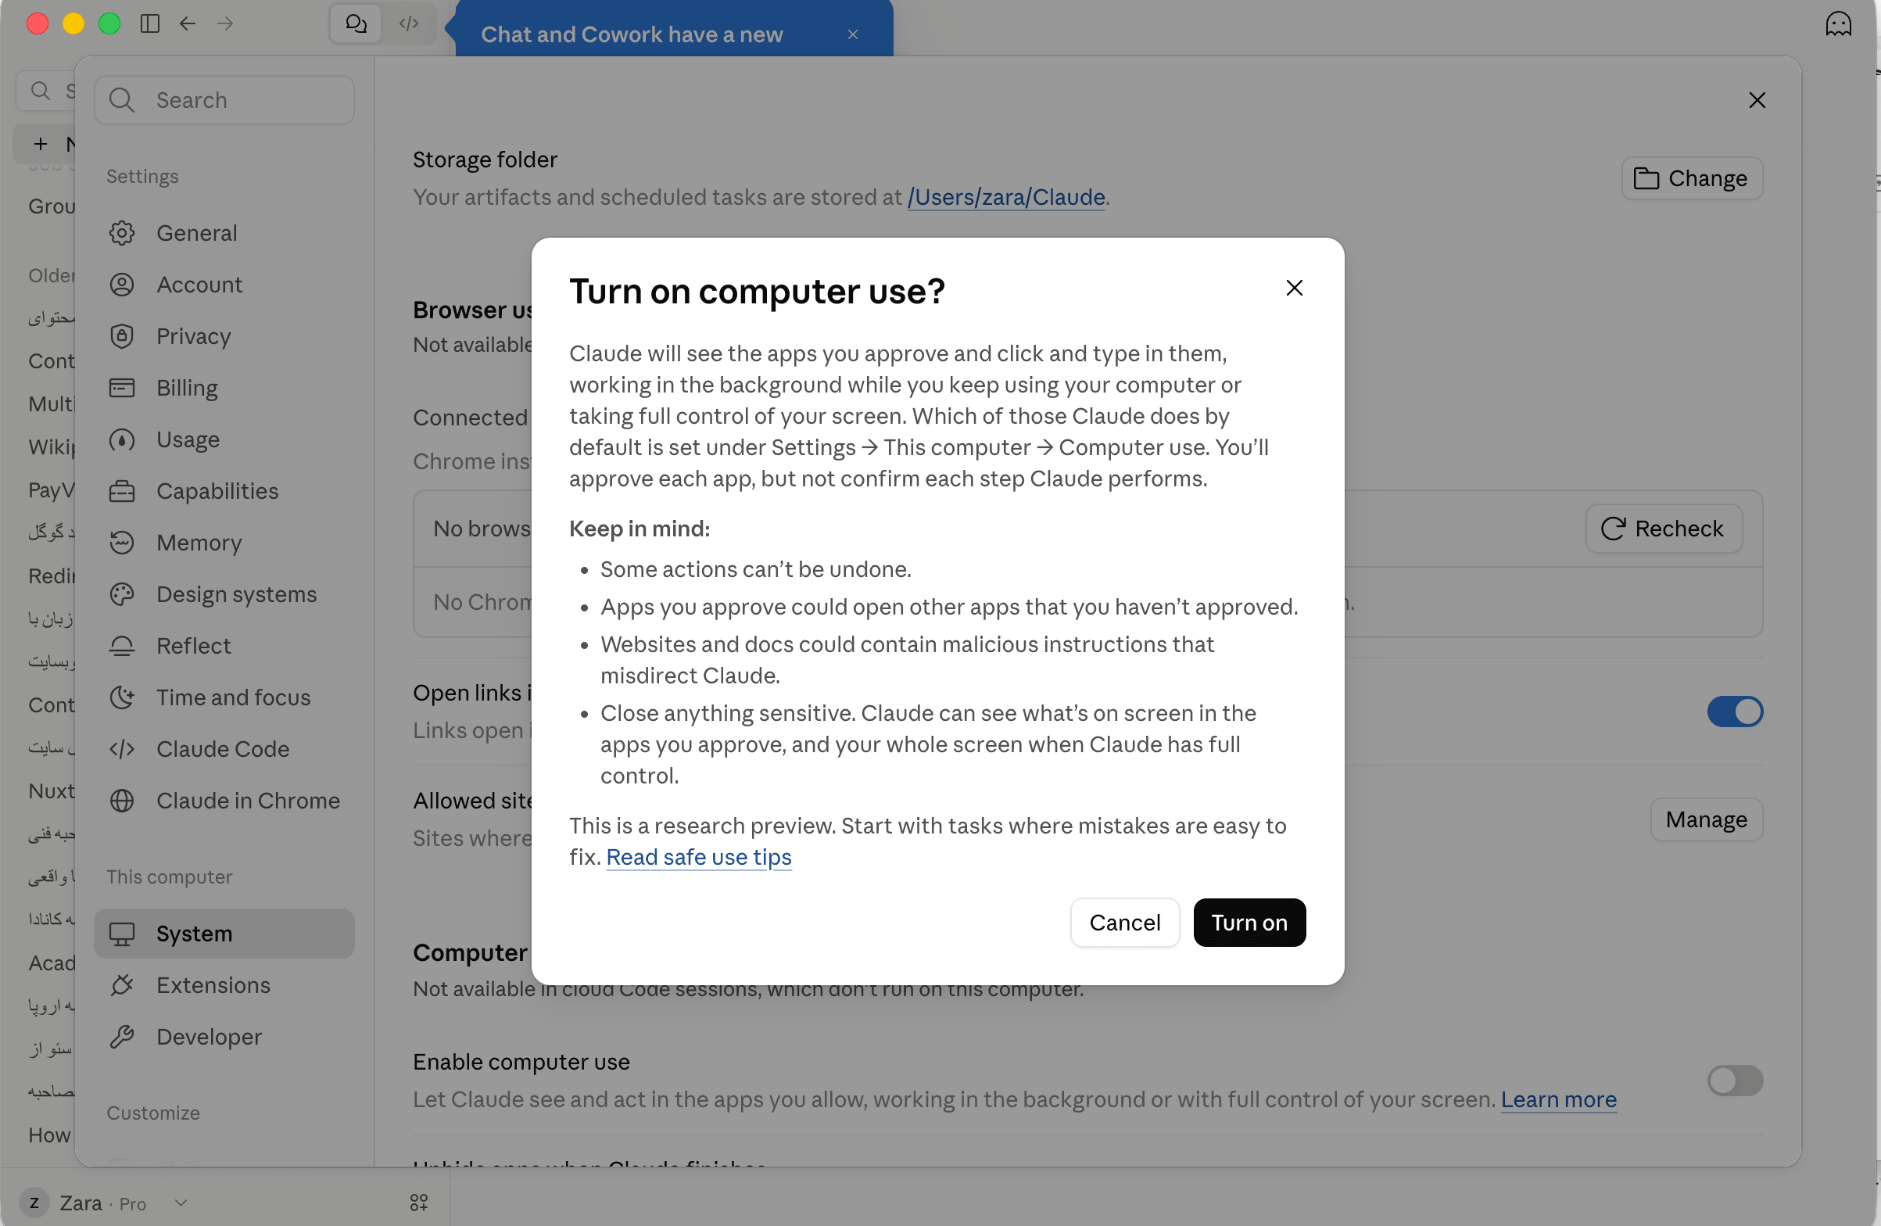Click the Extensions plug icon

[122, 985]
